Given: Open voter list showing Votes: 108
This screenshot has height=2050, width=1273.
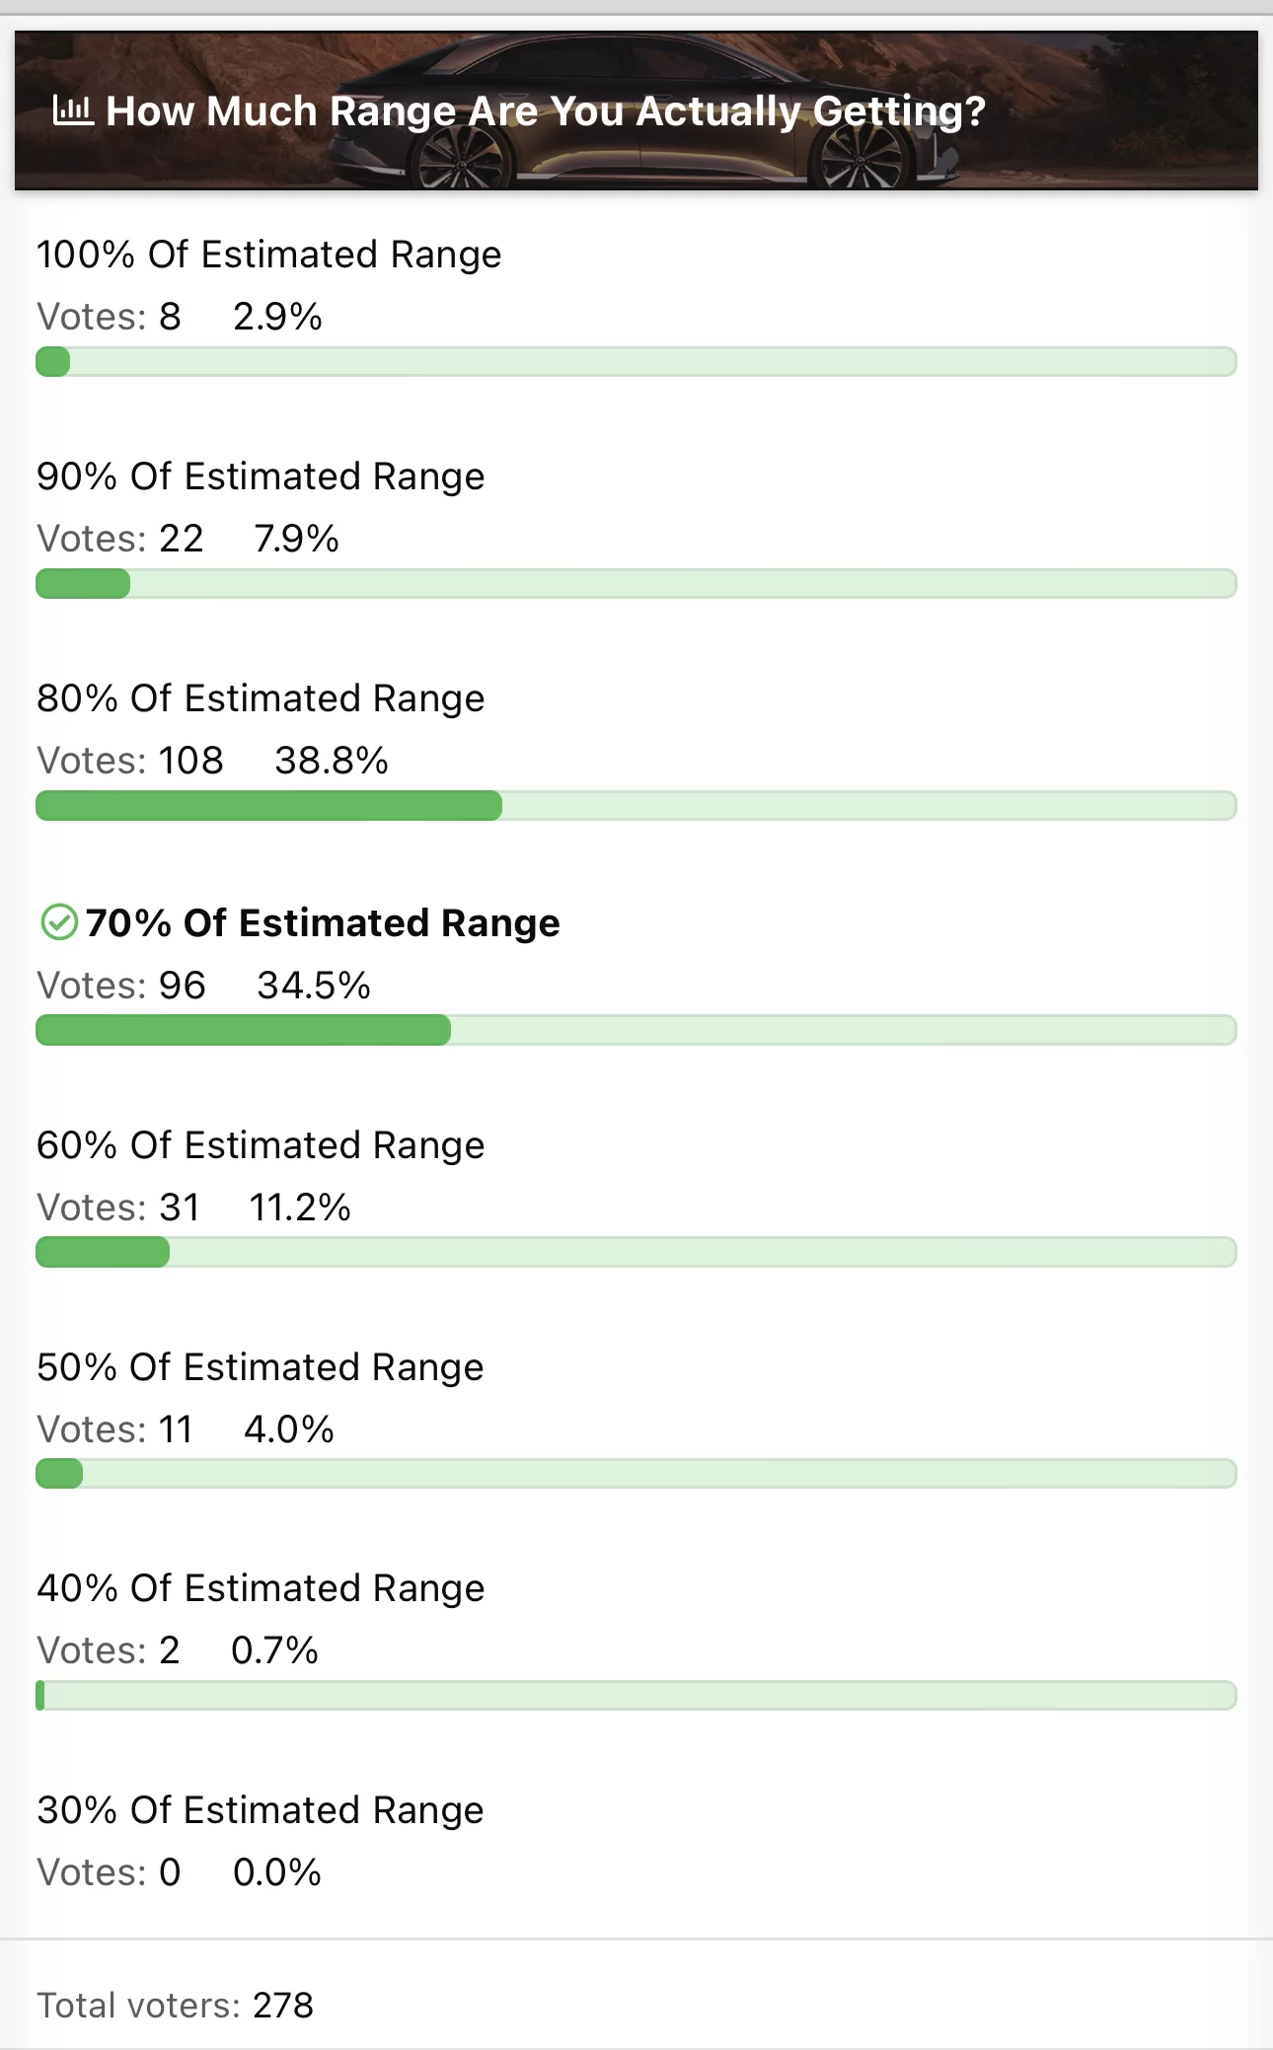Looking at the screenshot, I should (130, 761).
